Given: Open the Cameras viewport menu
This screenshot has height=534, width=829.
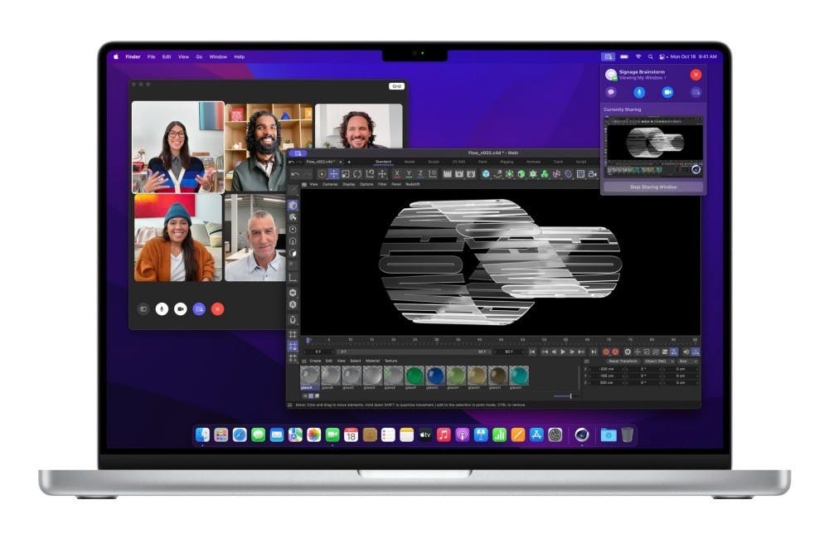Looking at the screenshot, I should point(331,185).
